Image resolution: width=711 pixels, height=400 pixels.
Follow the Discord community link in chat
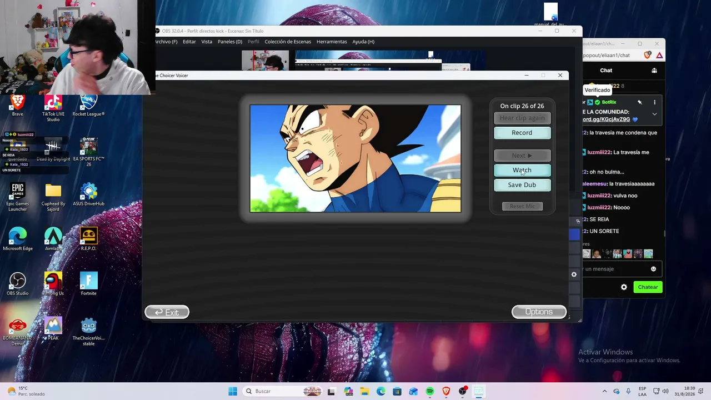click(606, 119)
